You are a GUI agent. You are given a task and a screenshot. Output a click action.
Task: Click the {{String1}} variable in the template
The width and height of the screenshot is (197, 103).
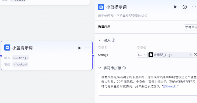[x=170, y=86]
